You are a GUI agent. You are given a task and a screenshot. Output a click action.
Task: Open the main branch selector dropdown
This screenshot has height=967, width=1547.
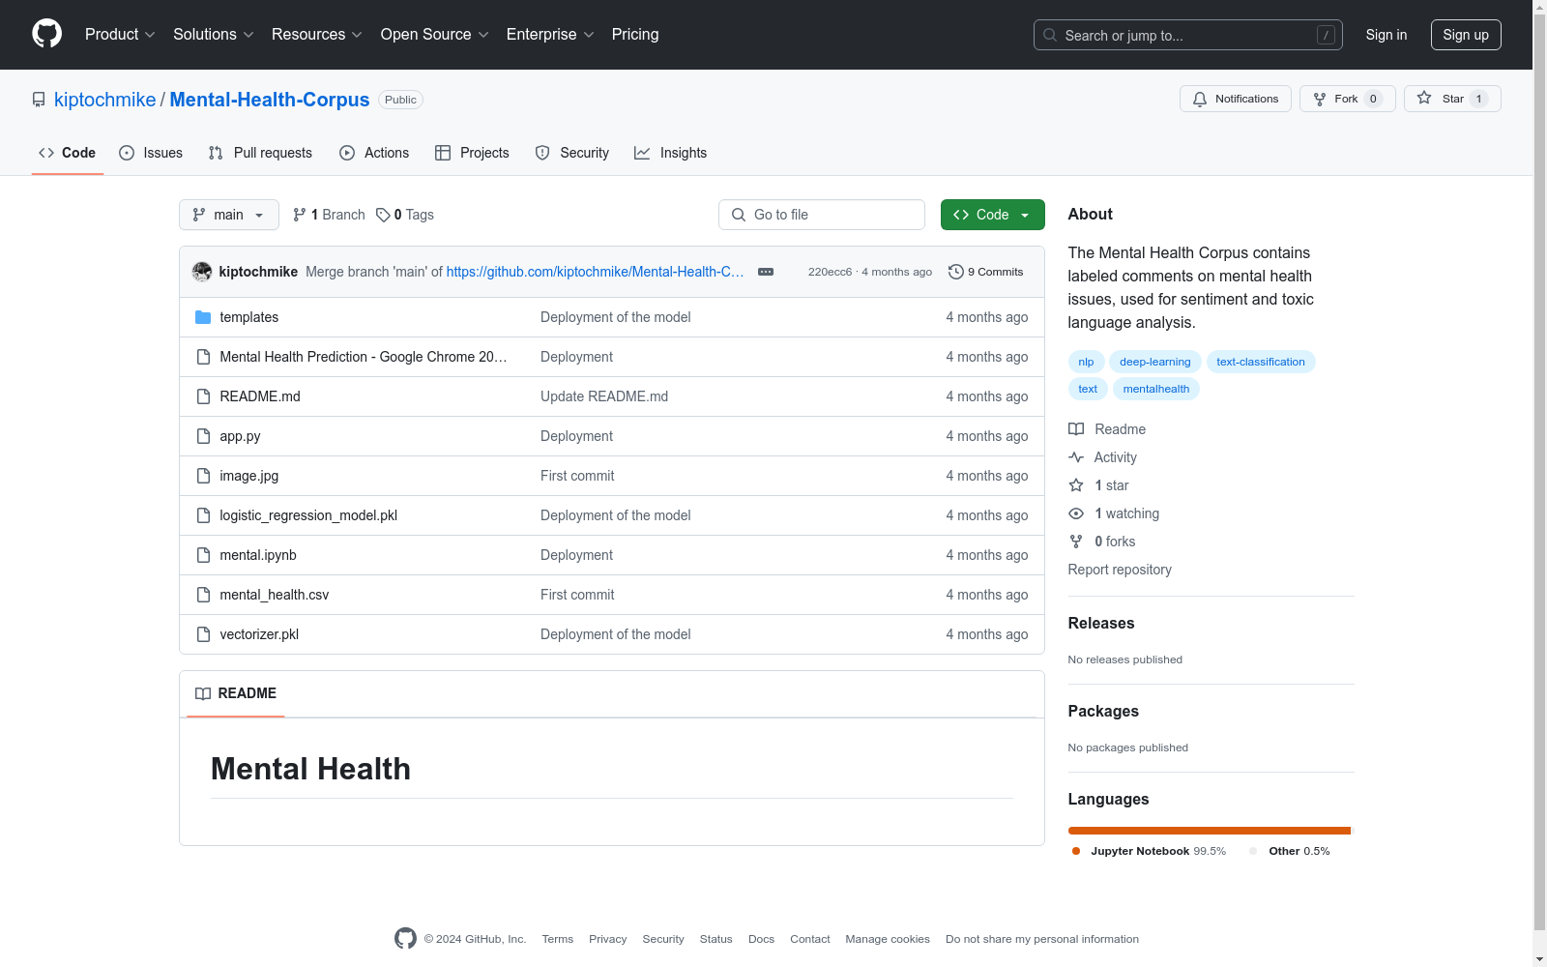click(229, 215)
